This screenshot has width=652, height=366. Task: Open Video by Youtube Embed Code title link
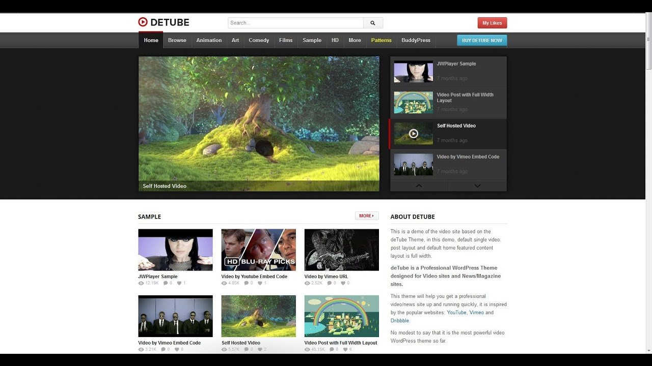click(x=254, y=277)
